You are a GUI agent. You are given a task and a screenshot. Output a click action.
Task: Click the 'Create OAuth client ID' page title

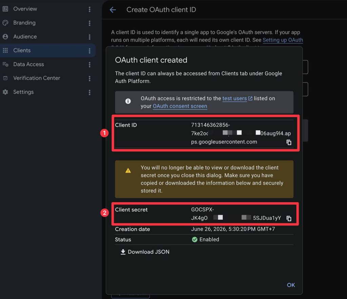(161, 10)
